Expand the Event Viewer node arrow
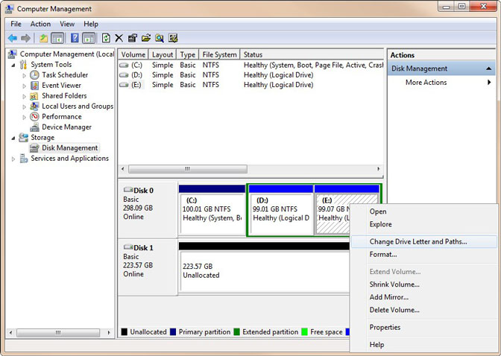The image size is (501, 356). 25,86
